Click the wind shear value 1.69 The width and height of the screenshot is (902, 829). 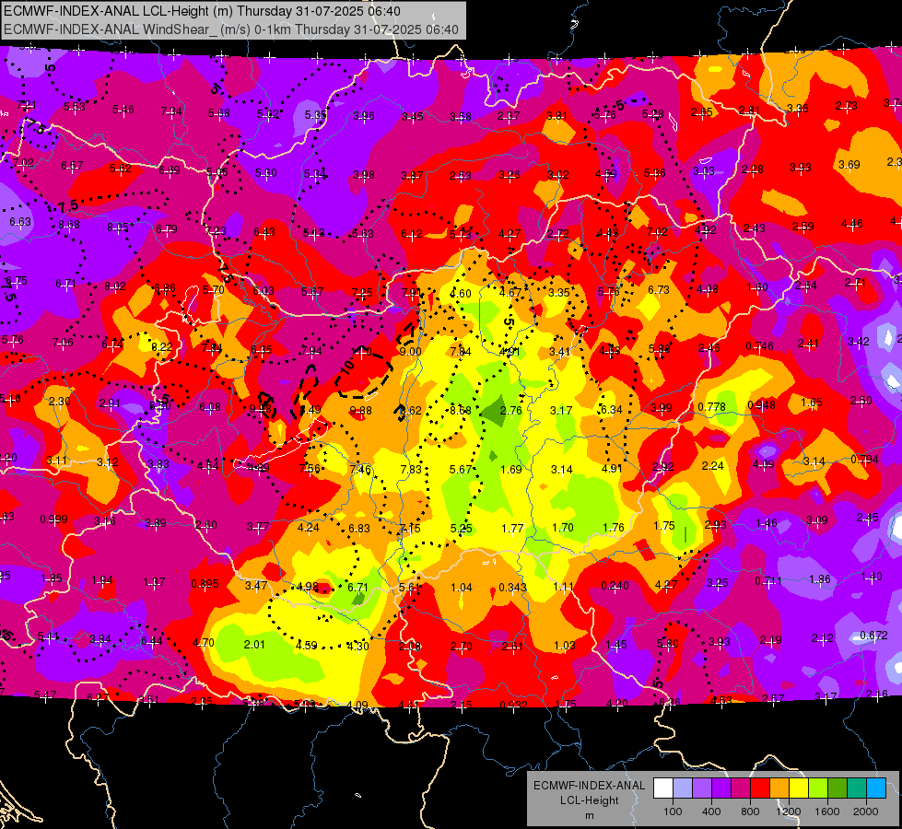[510, 470]
